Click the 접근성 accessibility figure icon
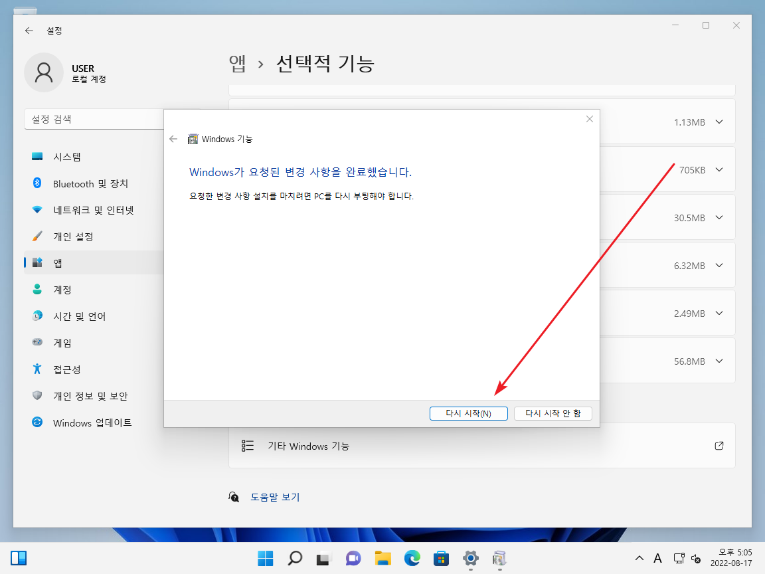Viewport: 765px width, 574px height. (37, 369)
